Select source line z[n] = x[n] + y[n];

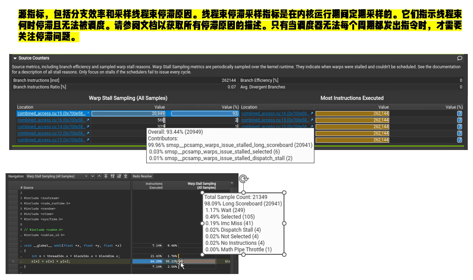tap(51, 261)
